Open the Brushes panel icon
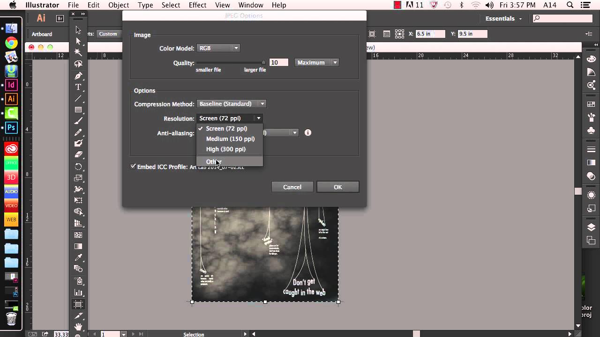 591,117
